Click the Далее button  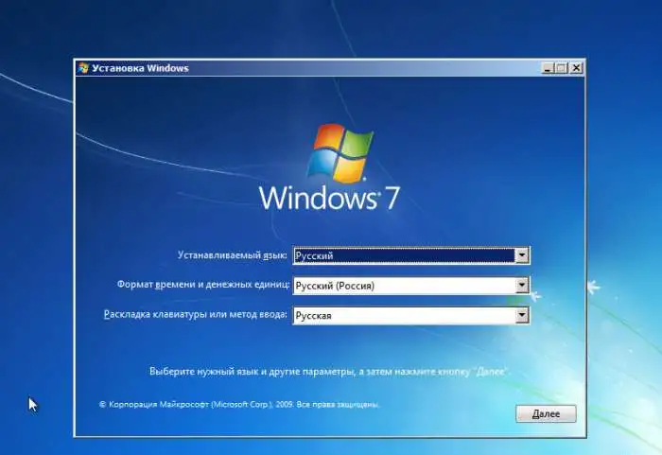click(x=546, y=413)
